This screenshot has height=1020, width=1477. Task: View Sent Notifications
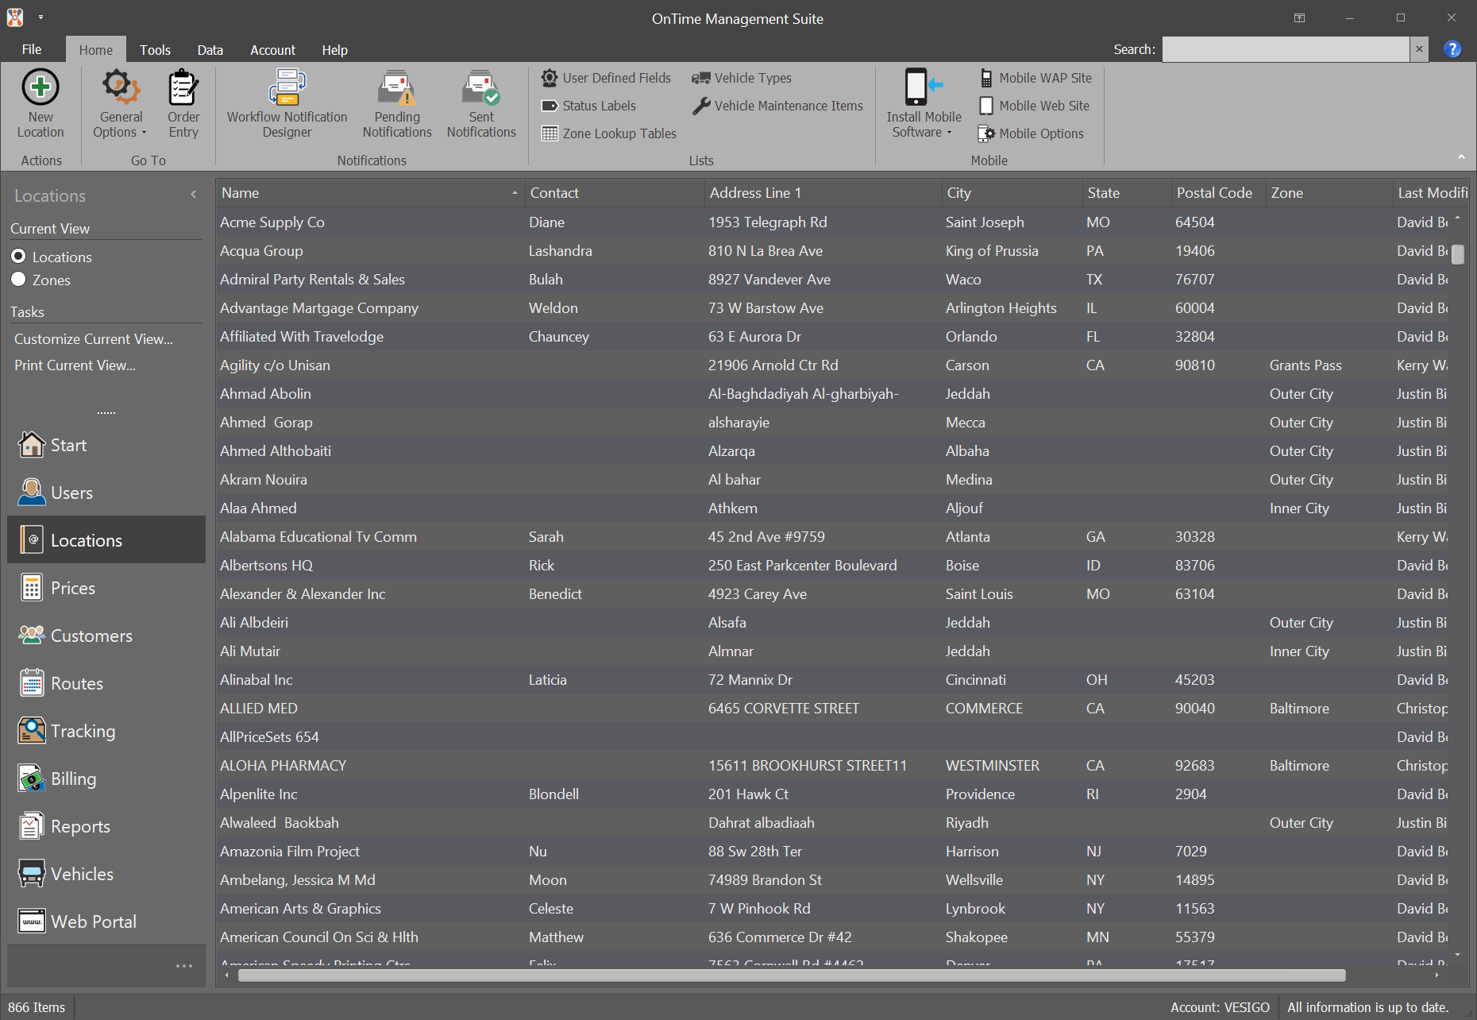tap(481, 105)
